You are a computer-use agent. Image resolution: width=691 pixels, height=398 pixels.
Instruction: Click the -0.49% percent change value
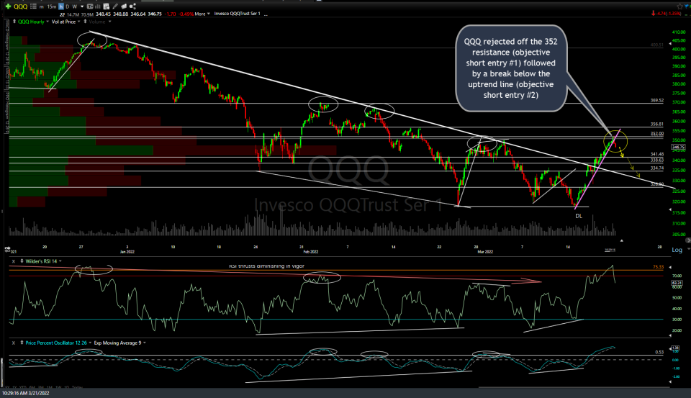pos(186,14)
